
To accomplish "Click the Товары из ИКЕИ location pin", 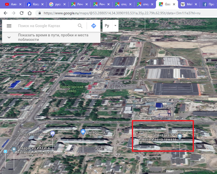I will [14, 150].
